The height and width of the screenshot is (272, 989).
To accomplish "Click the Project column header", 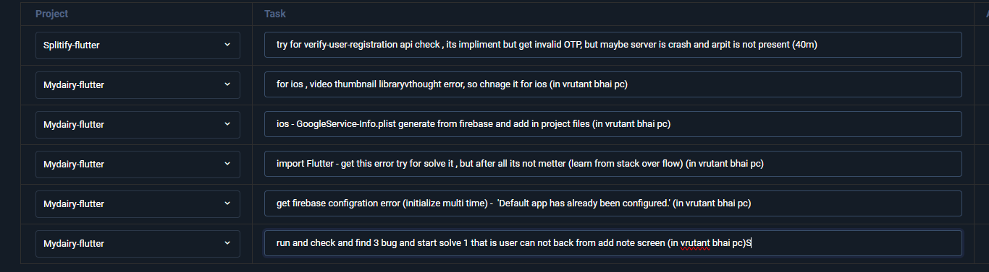I will click(x=52, y=14).
